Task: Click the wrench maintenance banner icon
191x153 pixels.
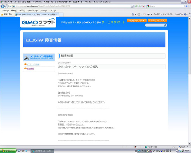Action: (x=27, y=57)
